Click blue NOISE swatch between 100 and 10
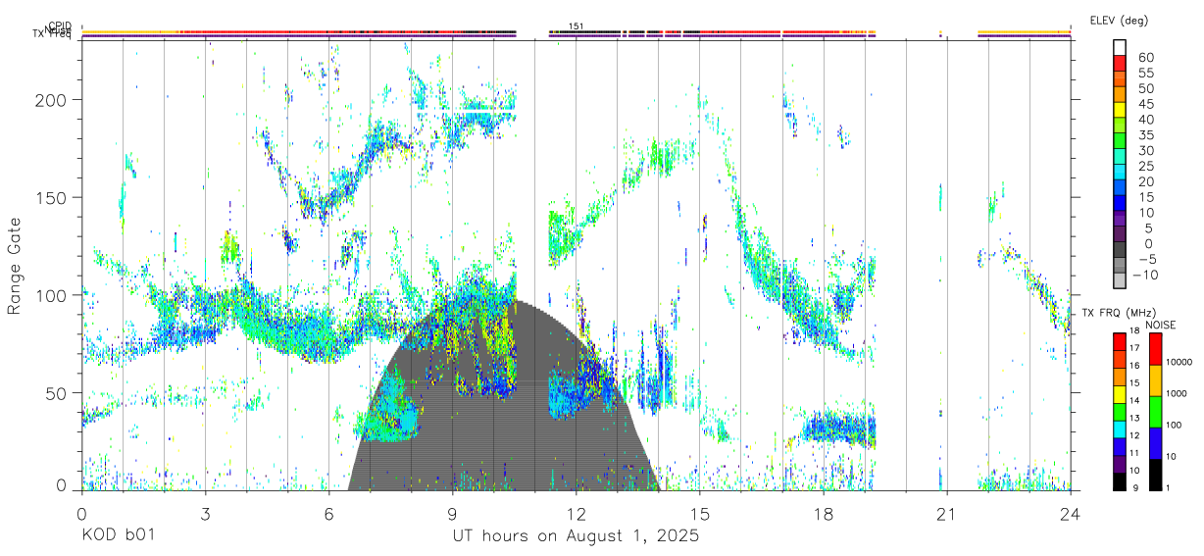Screen dimensions: 1204x556 pos(1155,442)
